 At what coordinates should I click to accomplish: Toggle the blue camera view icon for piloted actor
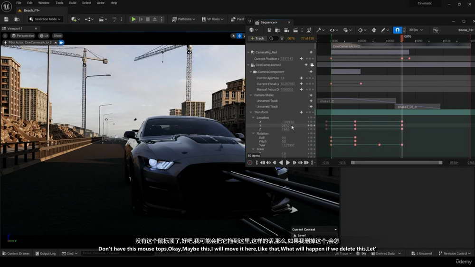click(61, 43)
